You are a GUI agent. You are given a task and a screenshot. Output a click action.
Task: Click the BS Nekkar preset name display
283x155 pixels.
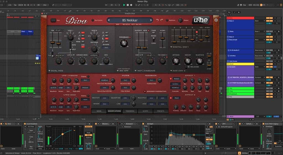coord(130,20)
